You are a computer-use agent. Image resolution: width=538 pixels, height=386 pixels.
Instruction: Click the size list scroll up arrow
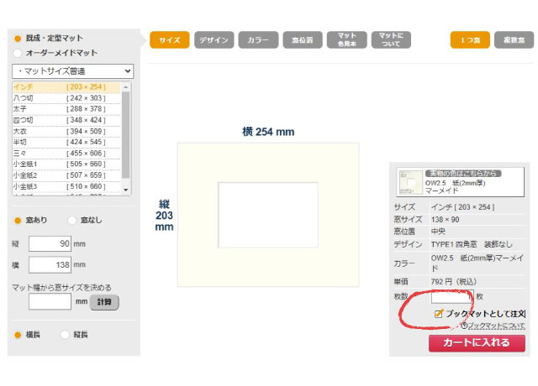(126, 87)
